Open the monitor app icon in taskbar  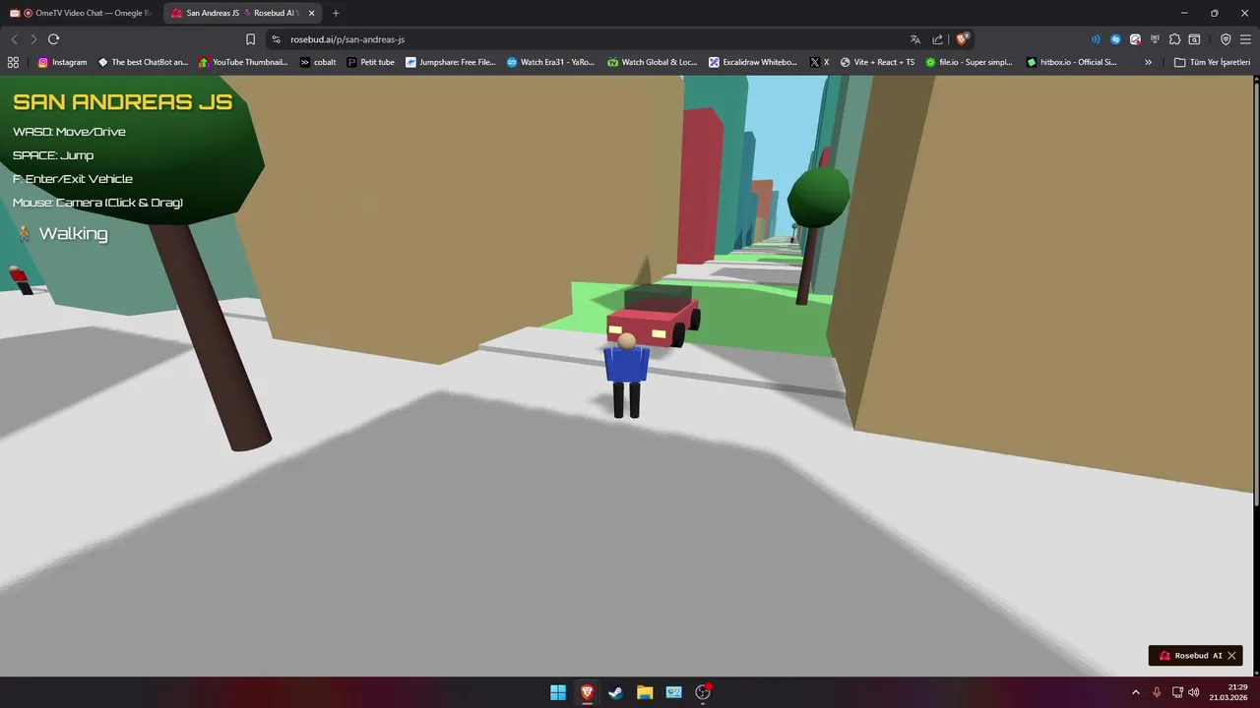click(x=673, y=692)
